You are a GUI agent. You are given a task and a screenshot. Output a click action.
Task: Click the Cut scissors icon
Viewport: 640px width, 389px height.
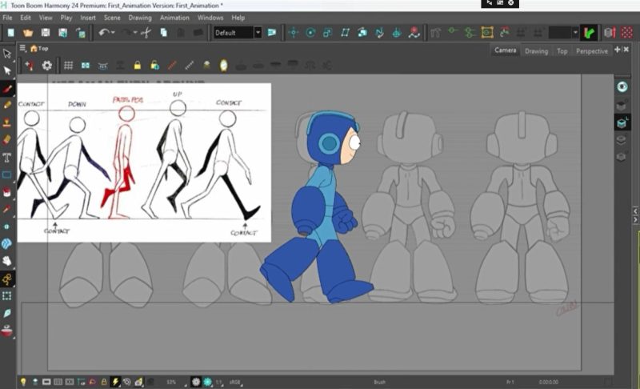pyautogui.click(x=146, y=33)
